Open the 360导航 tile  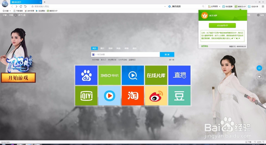point(110,75)
